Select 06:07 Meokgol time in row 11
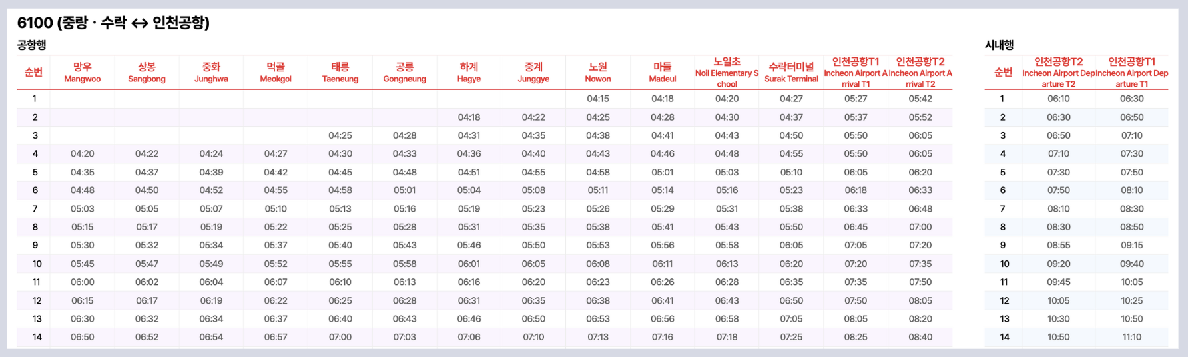The image size is (1188, 357). point(276,282)
